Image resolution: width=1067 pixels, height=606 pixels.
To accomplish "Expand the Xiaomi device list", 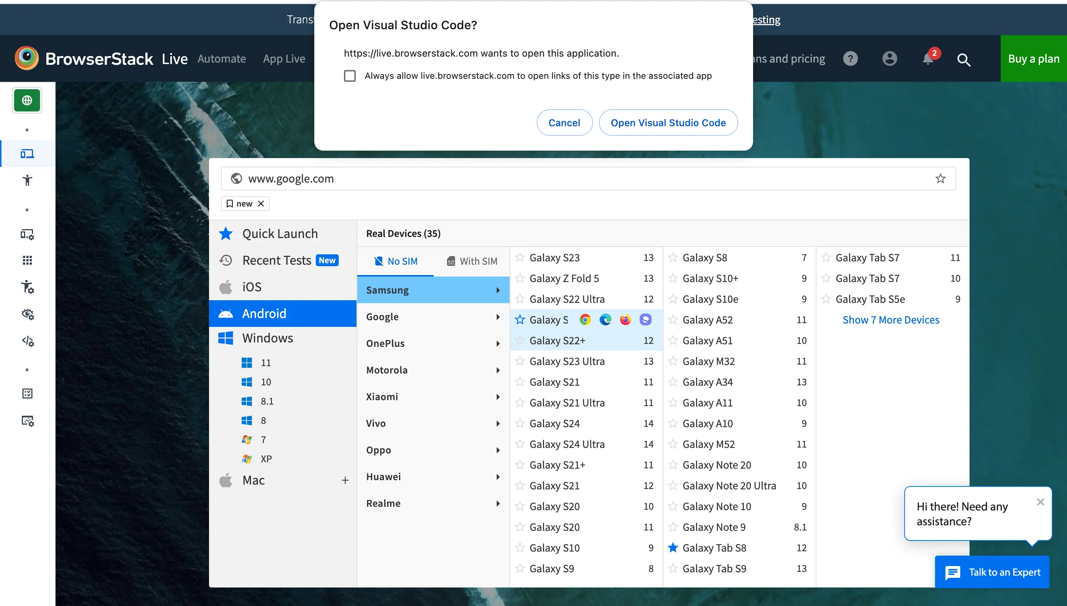I will (433, 396).
